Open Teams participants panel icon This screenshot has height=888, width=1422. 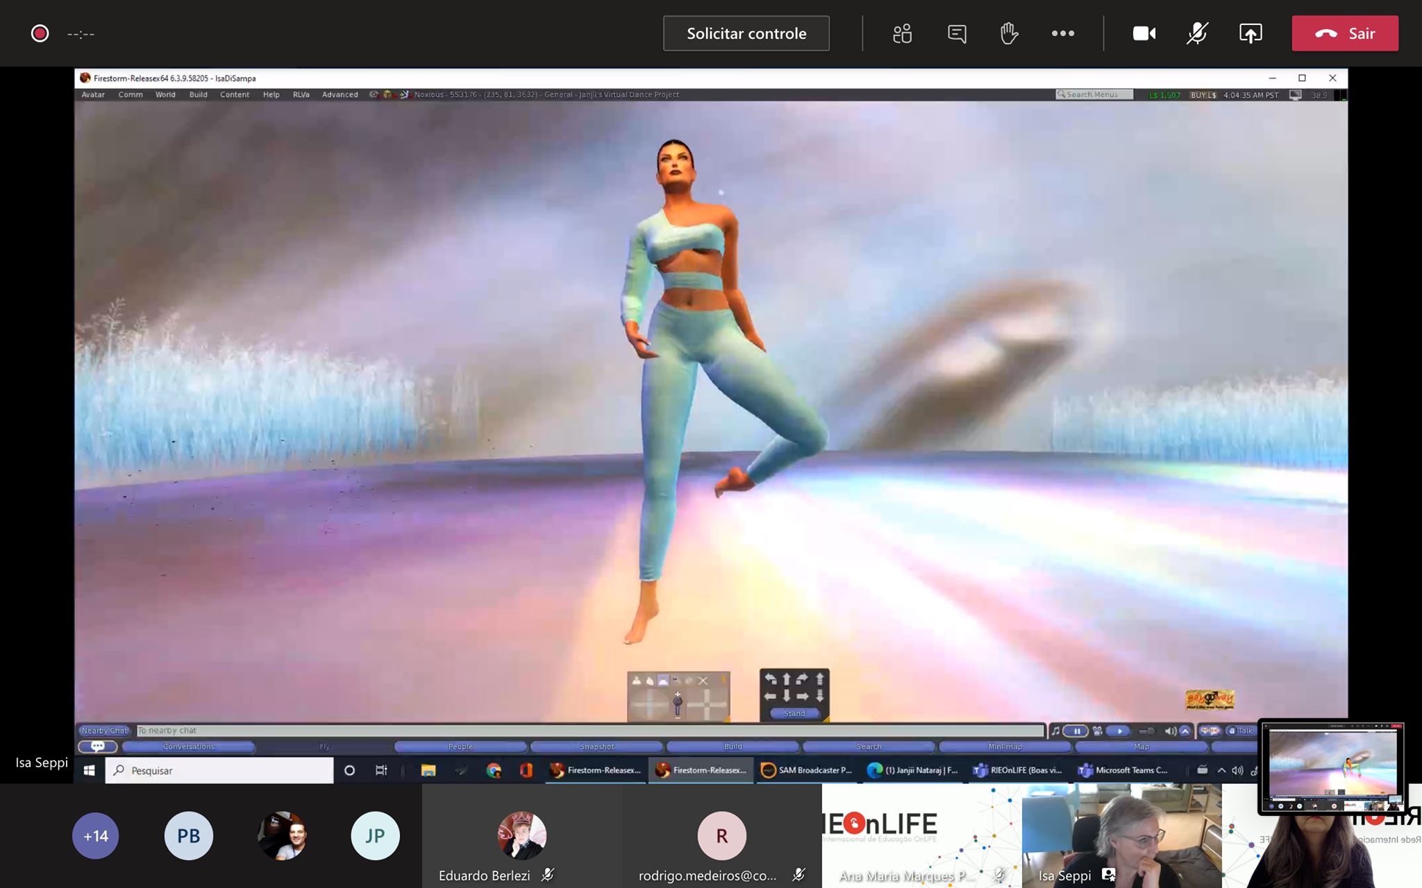(902, 33)
